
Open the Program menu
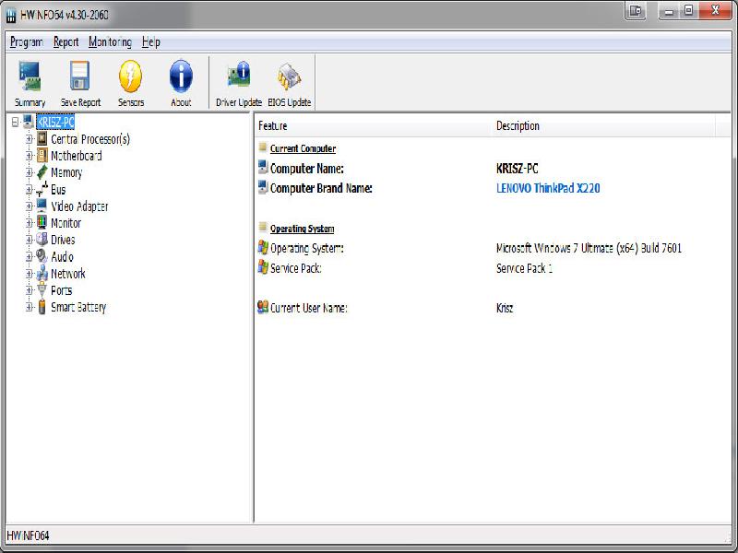(27, 41)
